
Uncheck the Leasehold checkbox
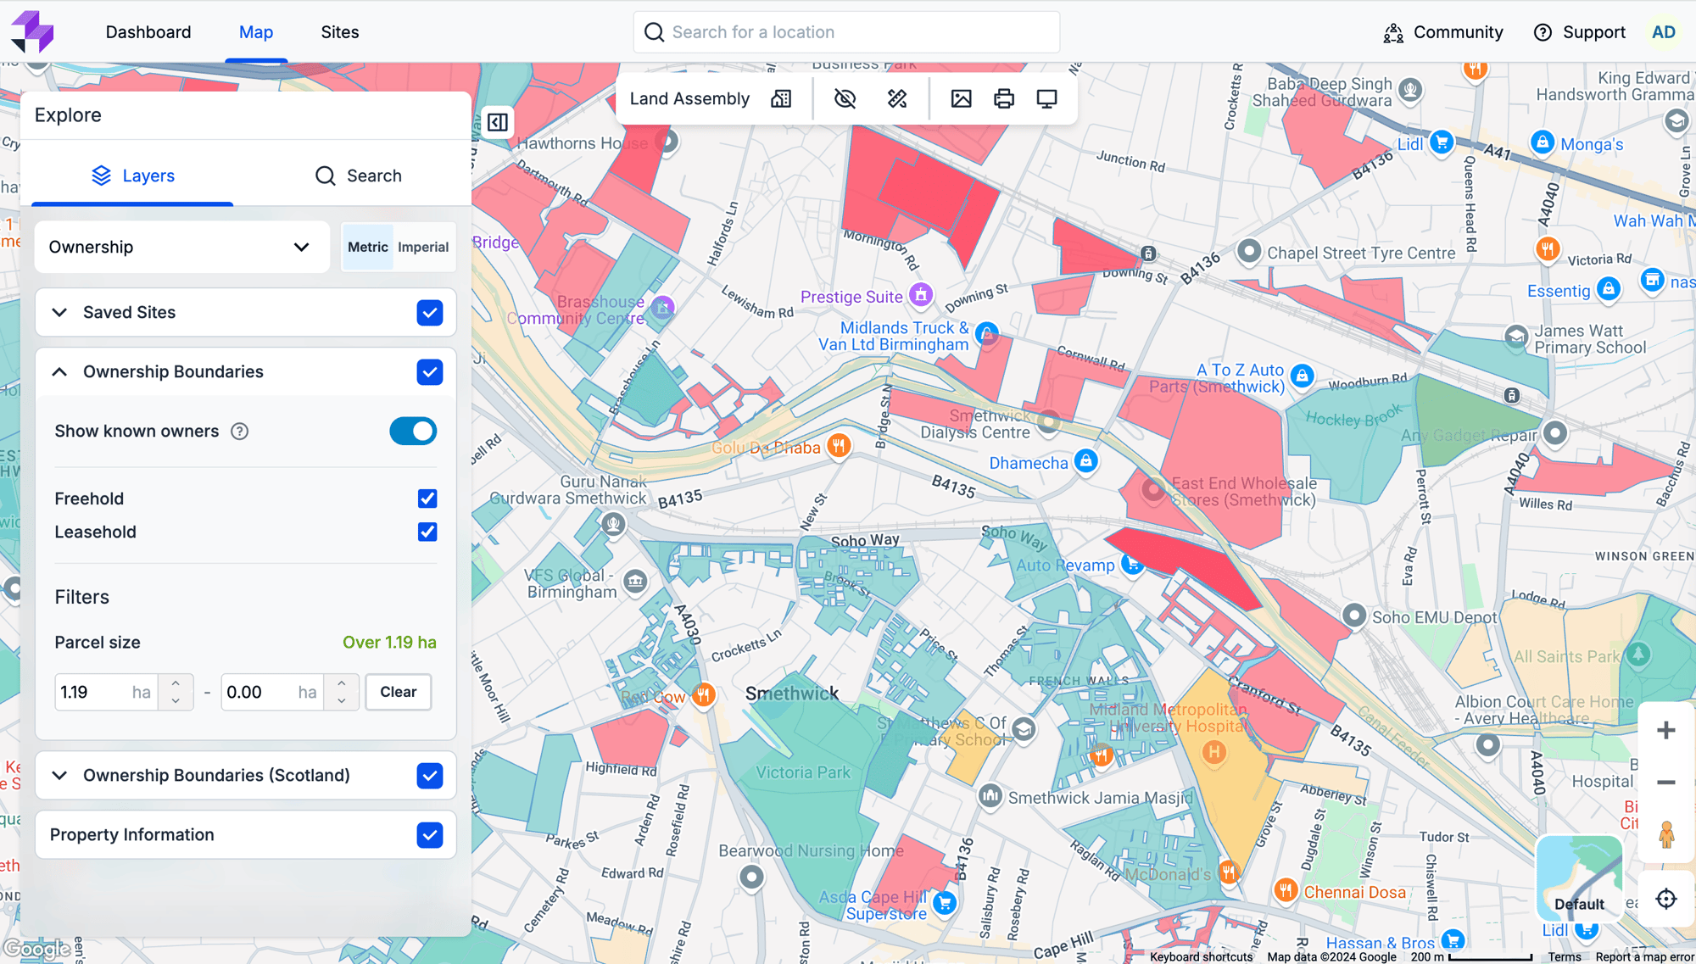click(427, 532)
